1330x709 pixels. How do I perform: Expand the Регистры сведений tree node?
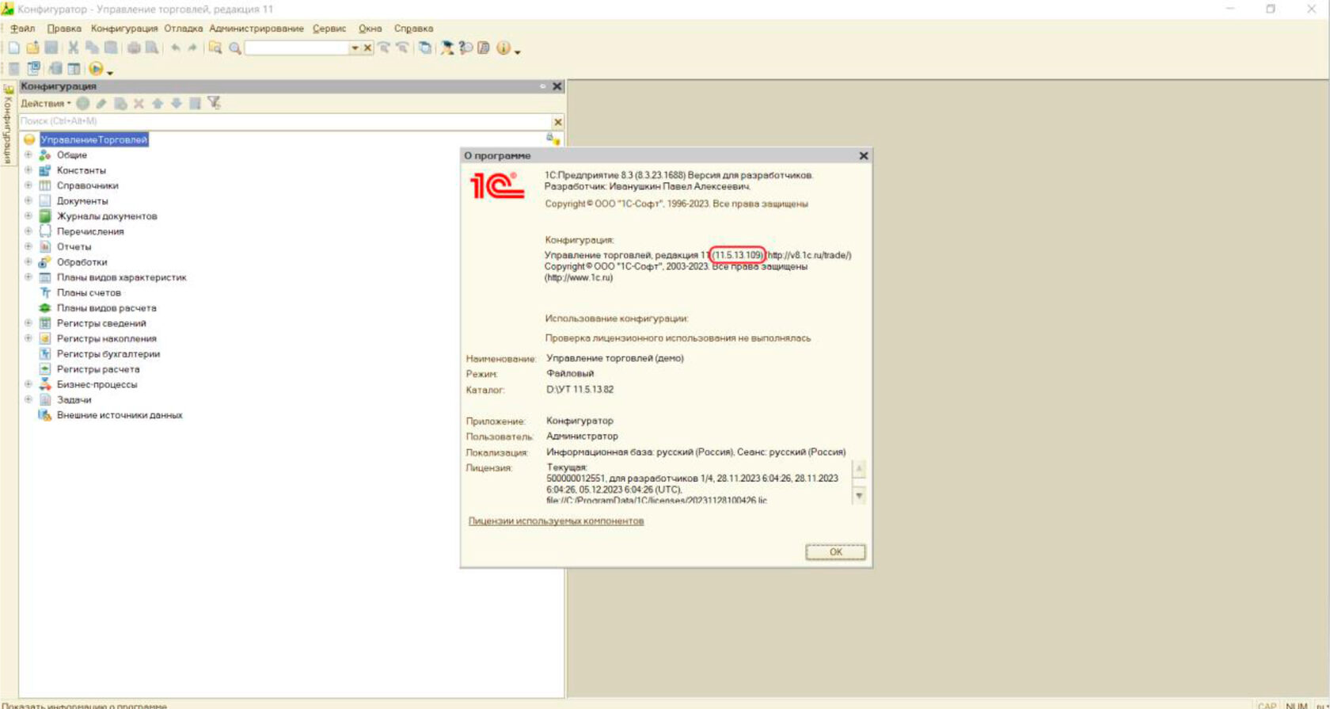(28, 323)
